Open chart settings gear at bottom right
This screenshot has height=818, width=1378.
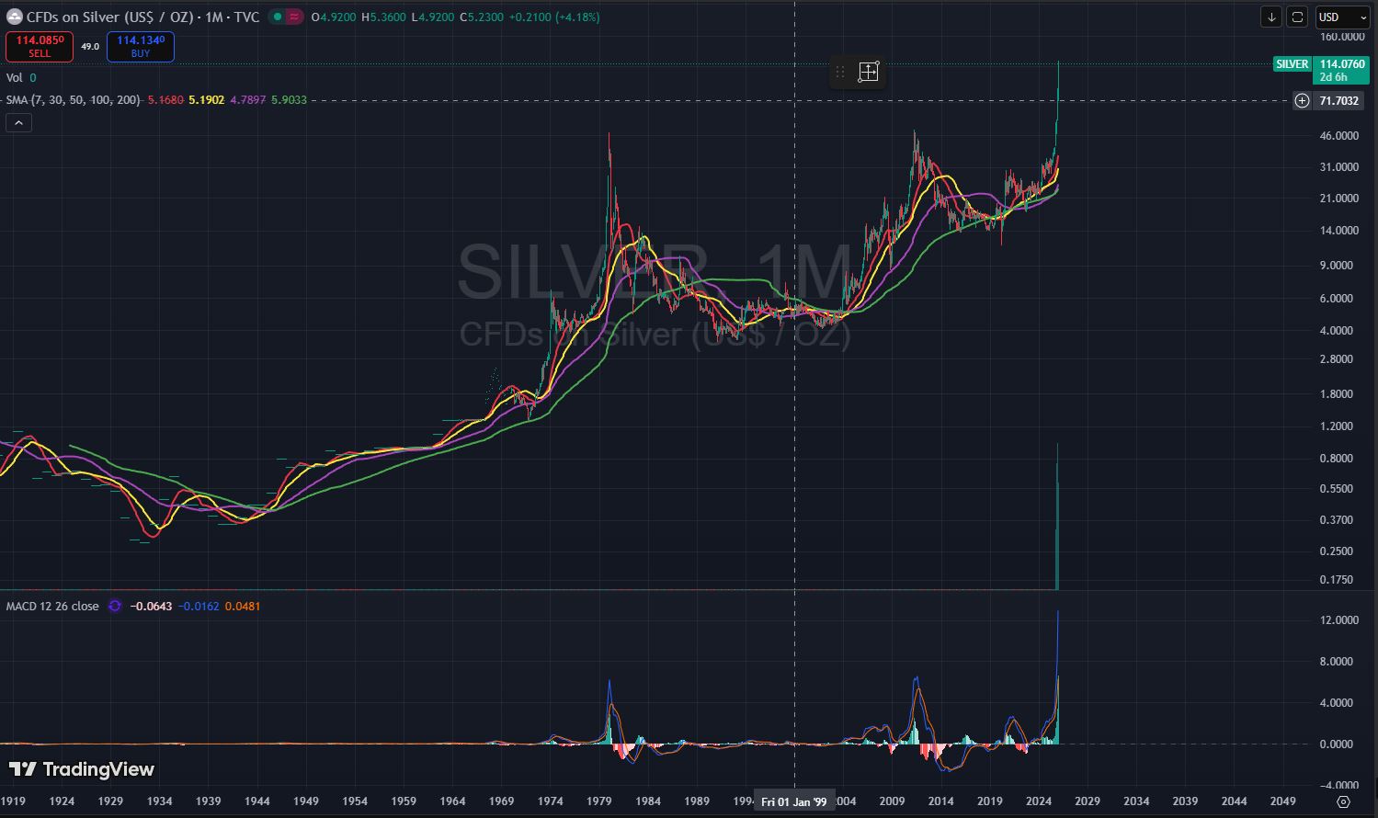click(x=1343, y=801)
